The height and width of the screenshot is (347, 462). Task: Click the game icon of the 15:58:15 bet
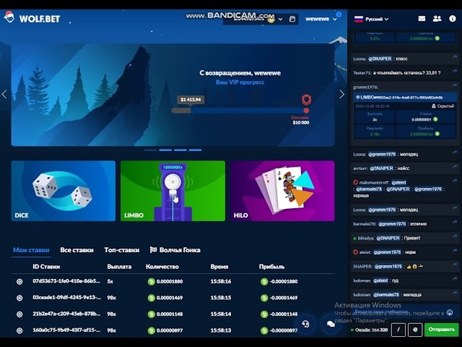click(19, 298)
